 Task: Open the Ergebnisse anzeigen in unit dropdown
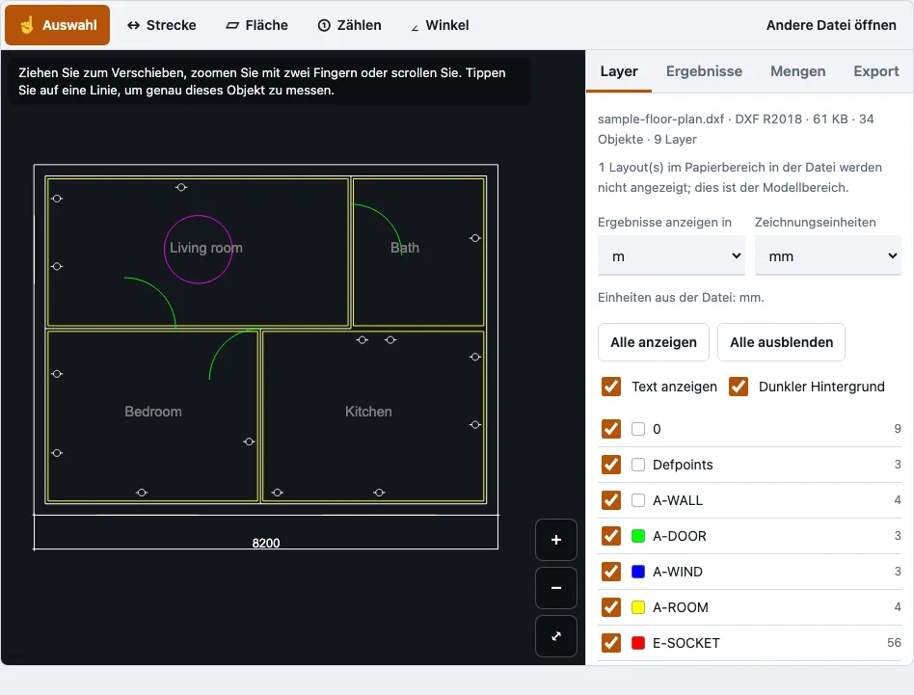[x=671, y=255]
